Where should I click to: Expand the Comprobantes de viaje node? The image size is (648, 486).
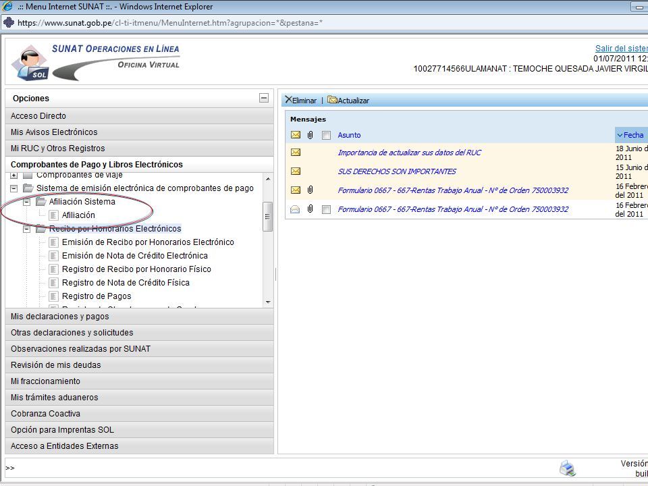pyautogui.click(x=14, y=175)
